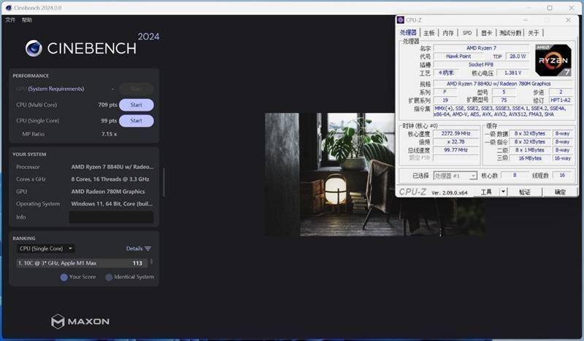Image resolution: width=584 pixels, height=341 pixels.
Task: Click the Your System panel scrollbar
Action: tap(164, 182)
